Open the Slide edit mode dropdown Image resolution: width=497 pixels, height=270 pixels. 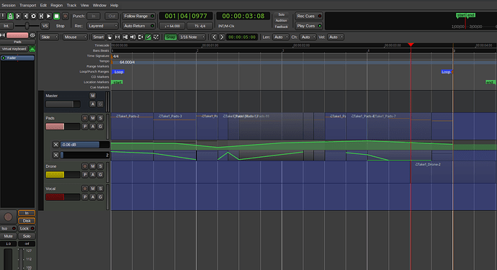(49, 37)
